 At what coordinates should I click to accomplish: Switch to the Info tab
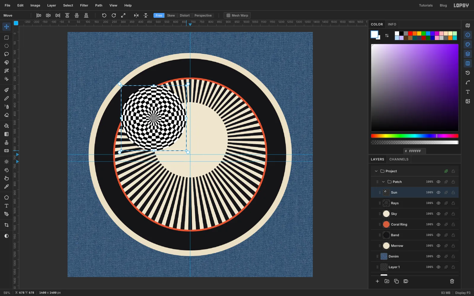click(x=392, y=24)
